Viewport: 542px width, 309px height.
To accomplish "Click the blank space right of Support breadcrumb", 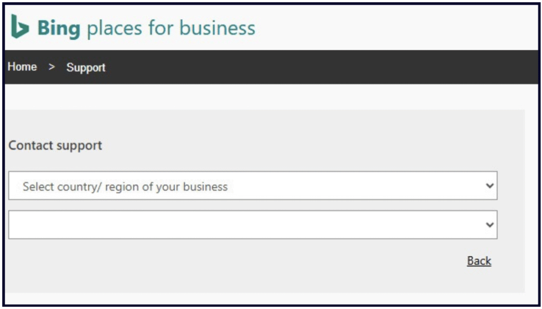I will [212, 67].
